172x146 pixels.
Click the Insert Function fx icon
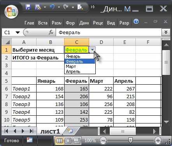[51, 32]
